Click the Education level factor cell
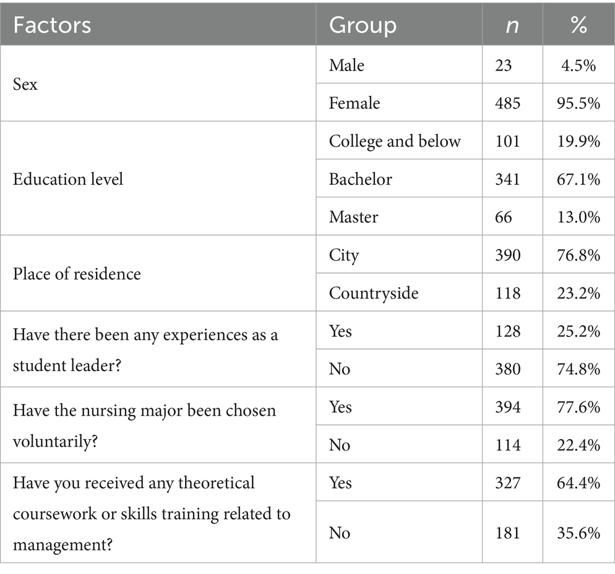Image resolution: width=615 pixels, height=574 pixels. click(x=68, y=179)
